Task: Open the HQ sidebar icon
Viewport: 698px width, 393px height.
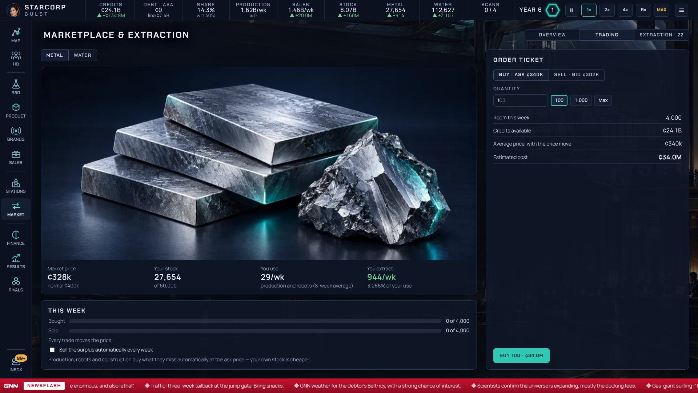Action: tap(16, 59)
